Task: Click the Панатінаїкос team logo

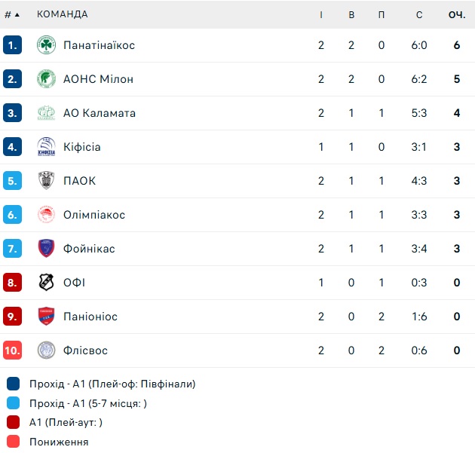Action: 46,45
